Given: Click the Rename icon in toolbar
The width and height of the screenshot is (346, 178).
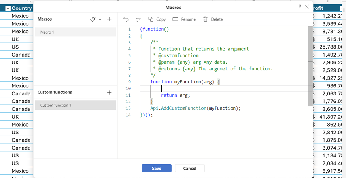Looking at the screenshot, I should click(x=176, y=19).
